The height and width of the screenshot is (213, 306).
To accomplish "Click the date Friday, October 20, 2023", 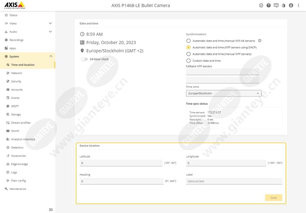I will 111,42.
